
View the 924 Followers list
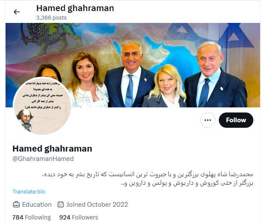(79, 217)
